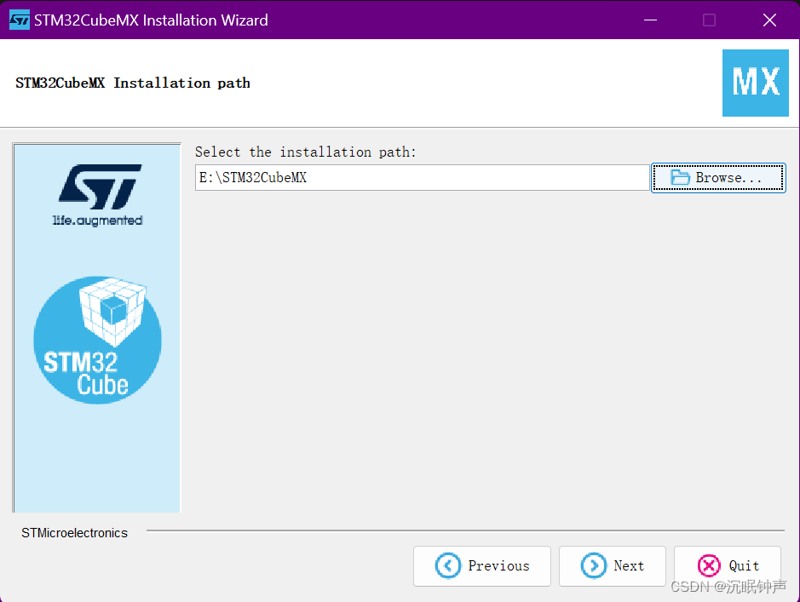The height and width of the screenshot is (602, 800).
Task: Go to the Next installation step
Action: [x=613, y=565]
